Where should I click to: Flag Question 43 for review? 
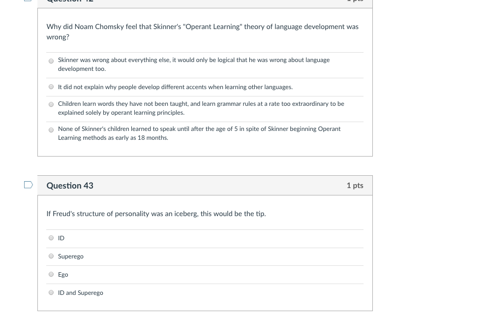tap(29, 185)
